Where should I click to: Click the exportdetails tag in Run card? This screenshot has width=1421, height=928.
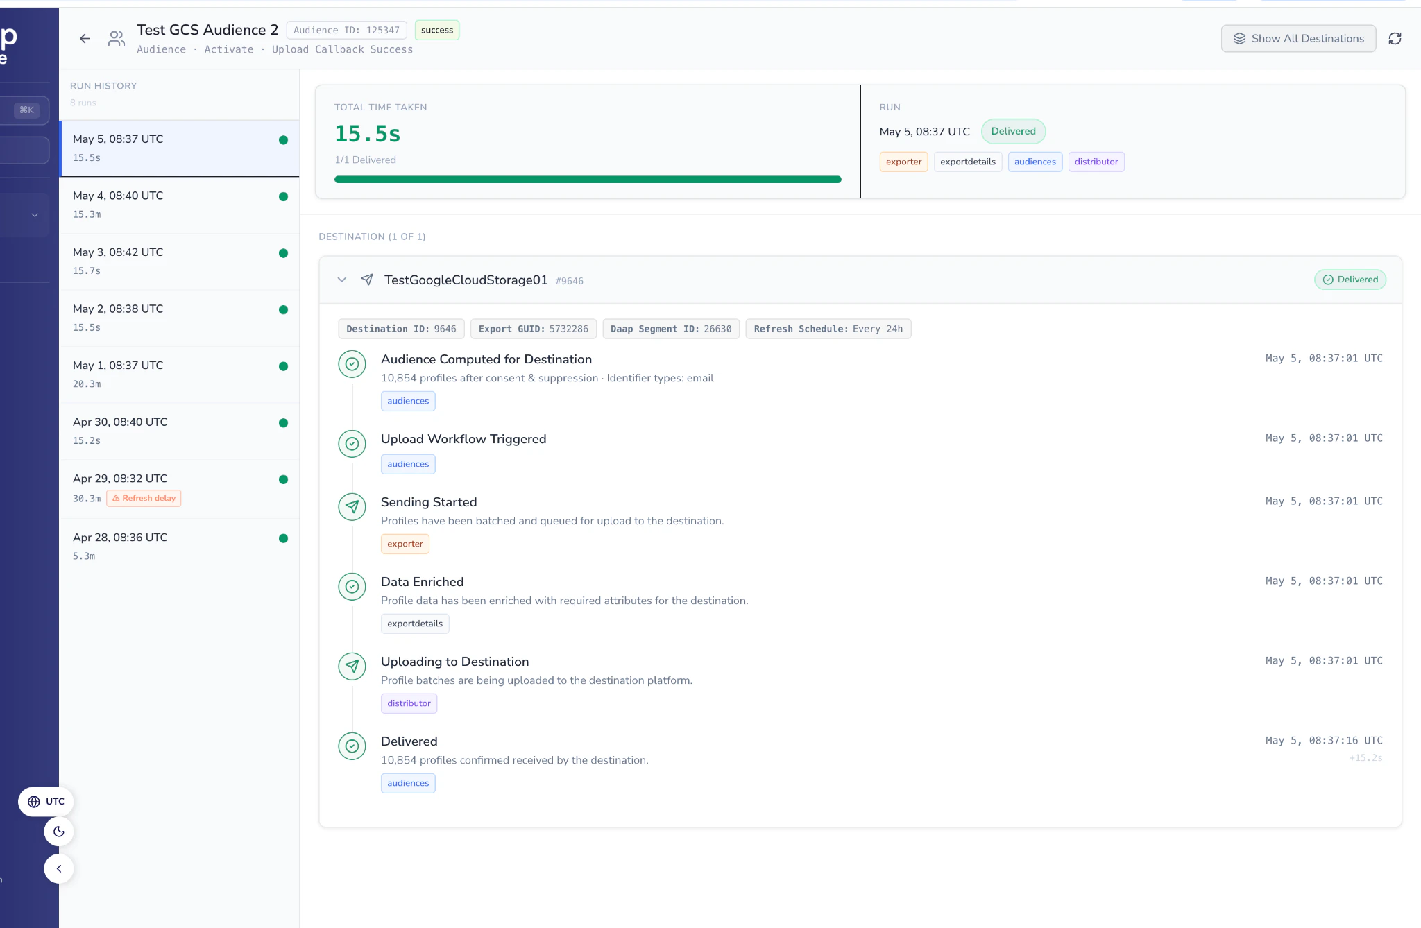coord(968,162)
